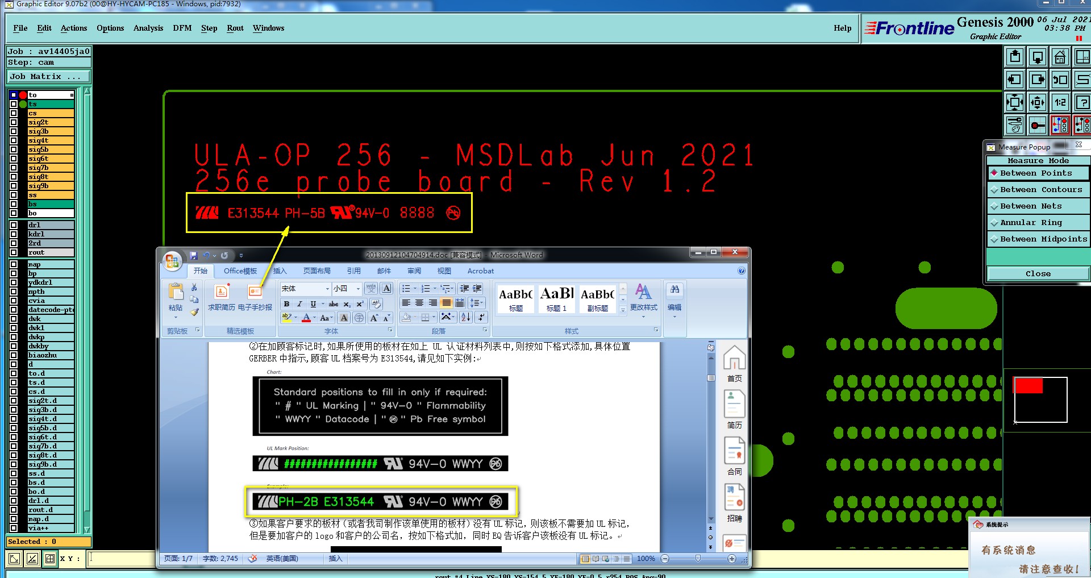Switch to the 插入 tab in Word
This screenshot has width=1091, height=578.
click(280, 271)
